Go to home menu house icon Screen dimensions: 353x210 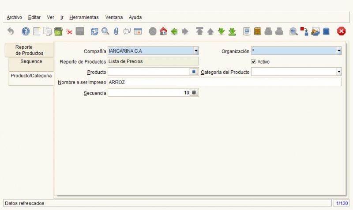(163, 31)
